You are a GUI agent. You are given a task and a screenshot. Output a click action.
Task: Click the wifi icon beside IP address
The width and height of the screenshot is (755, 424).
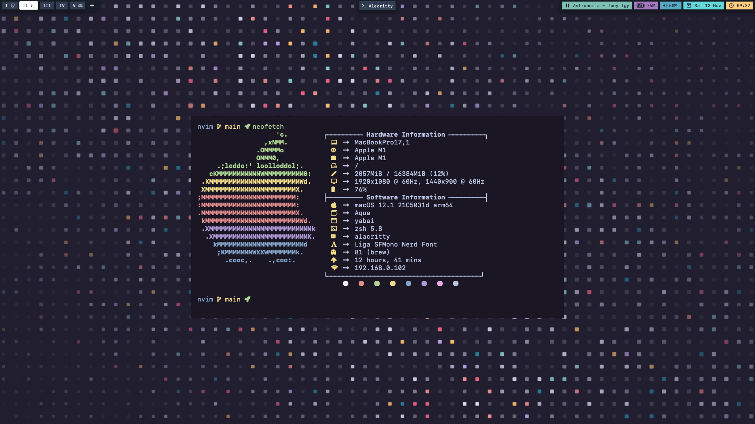tap(334, 268)
